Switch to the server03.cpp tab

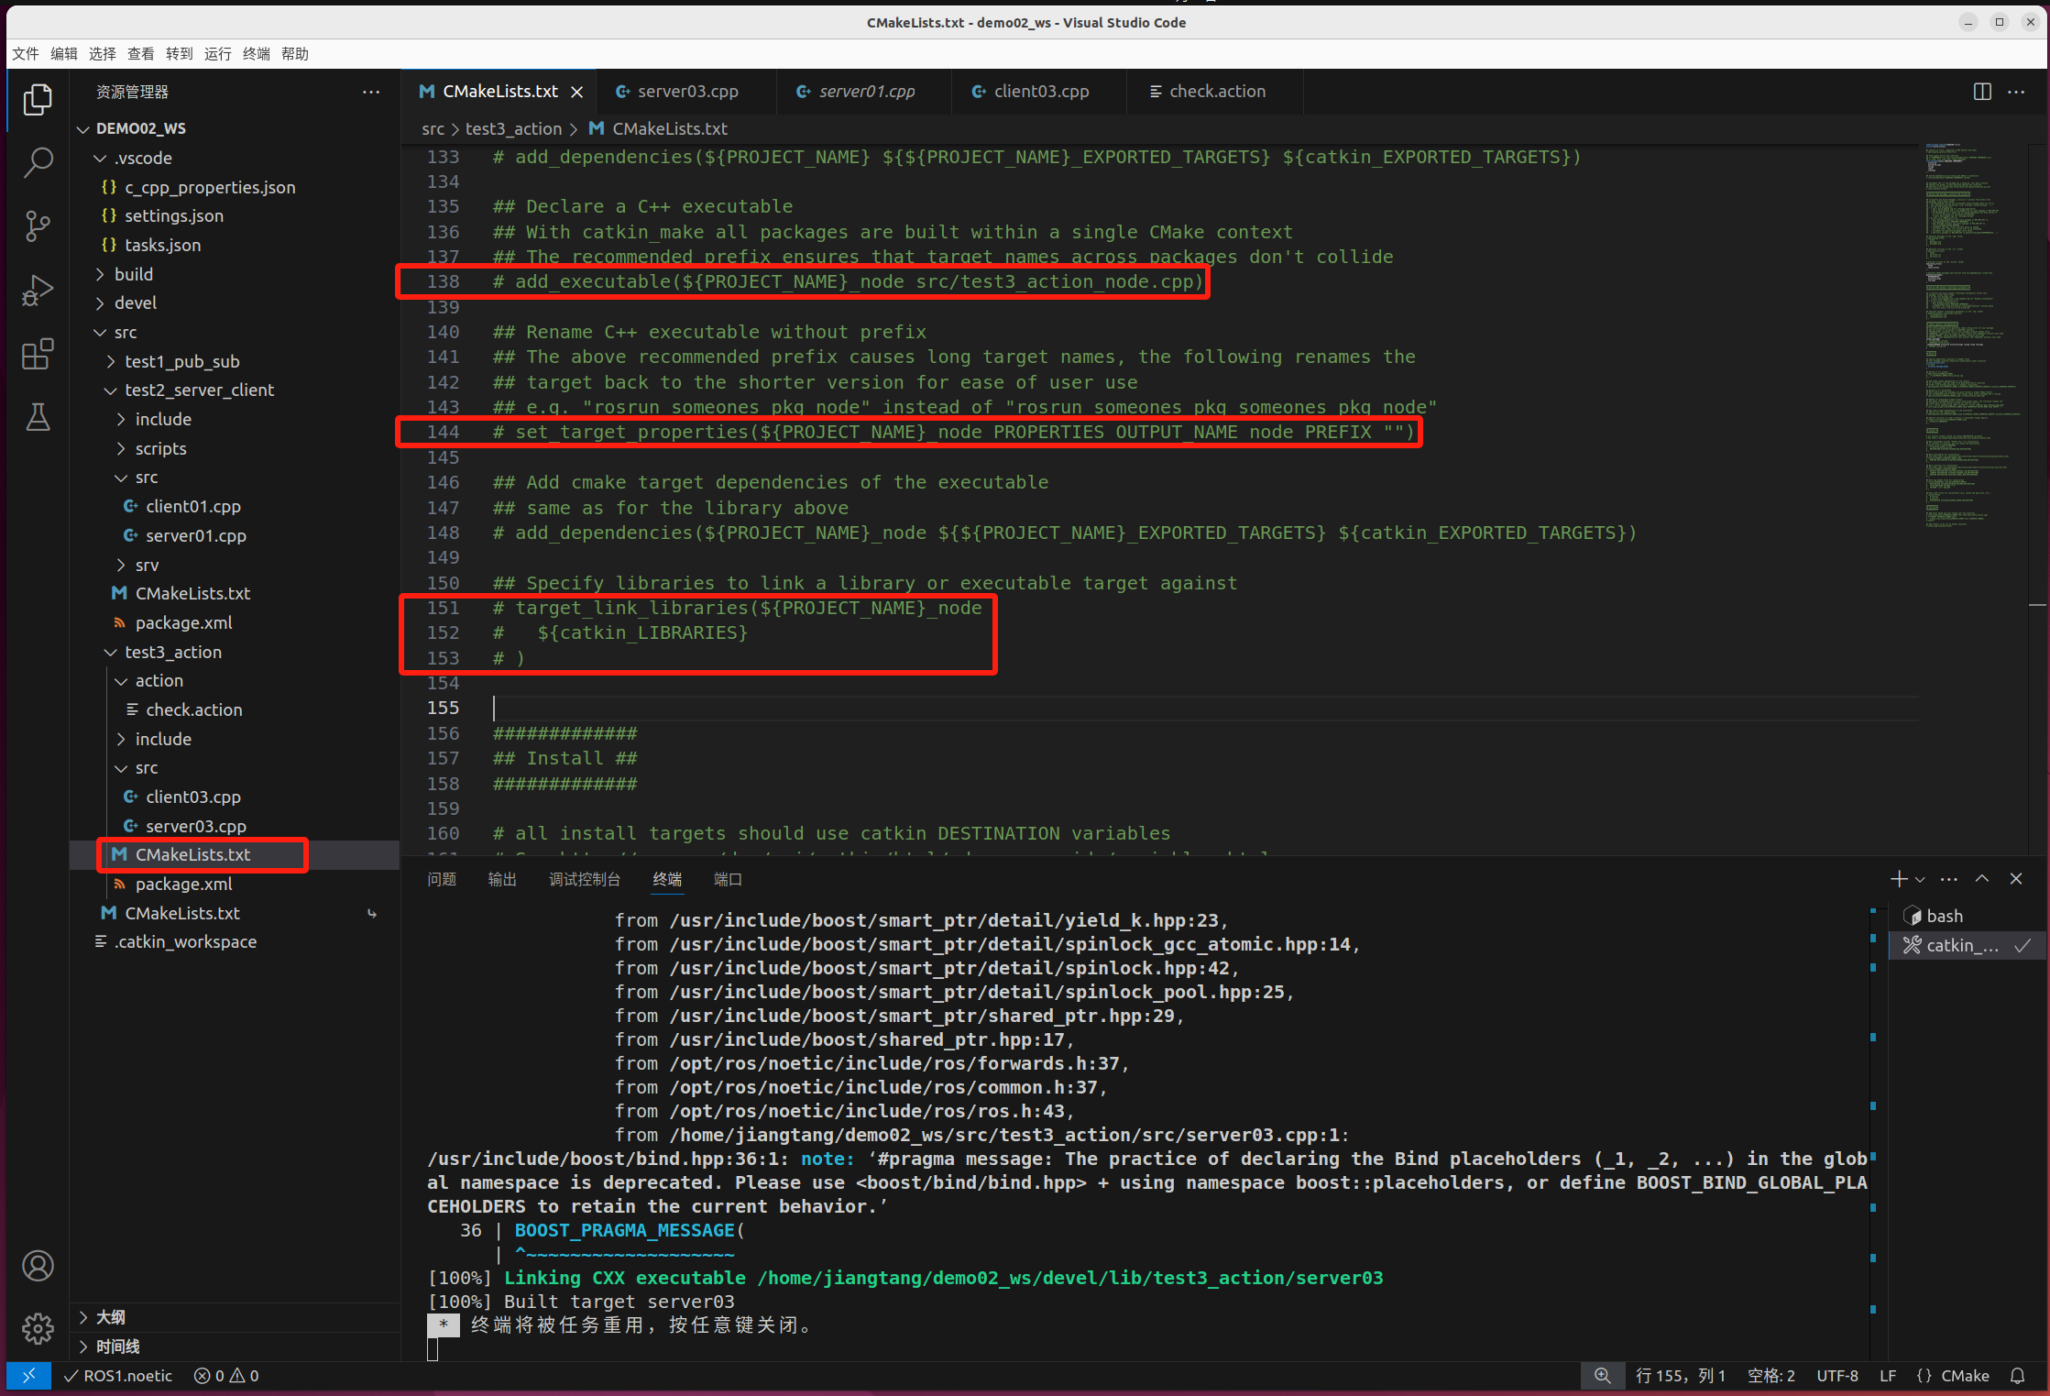click(x=687, y=92)
